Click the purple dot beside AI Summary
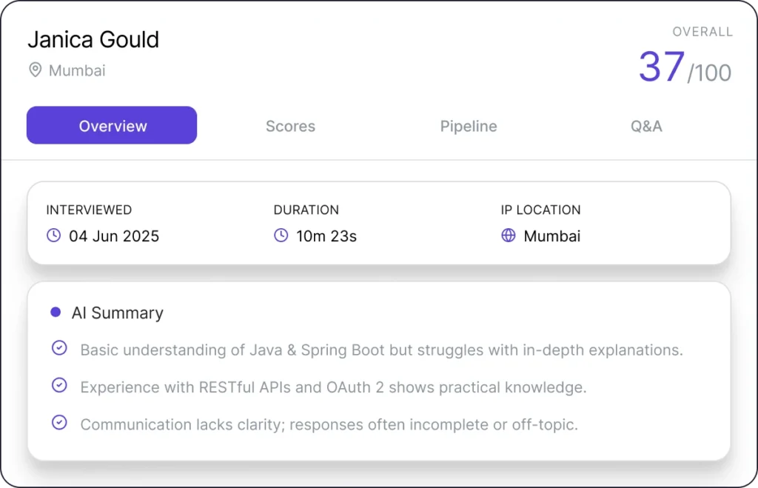The image size is (758, 488). (x=56, y=312)
